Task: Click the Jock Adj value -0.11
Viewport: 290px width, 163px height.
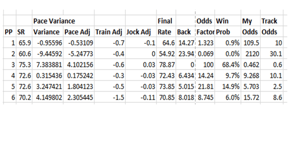Action: (x=147, y=98)
